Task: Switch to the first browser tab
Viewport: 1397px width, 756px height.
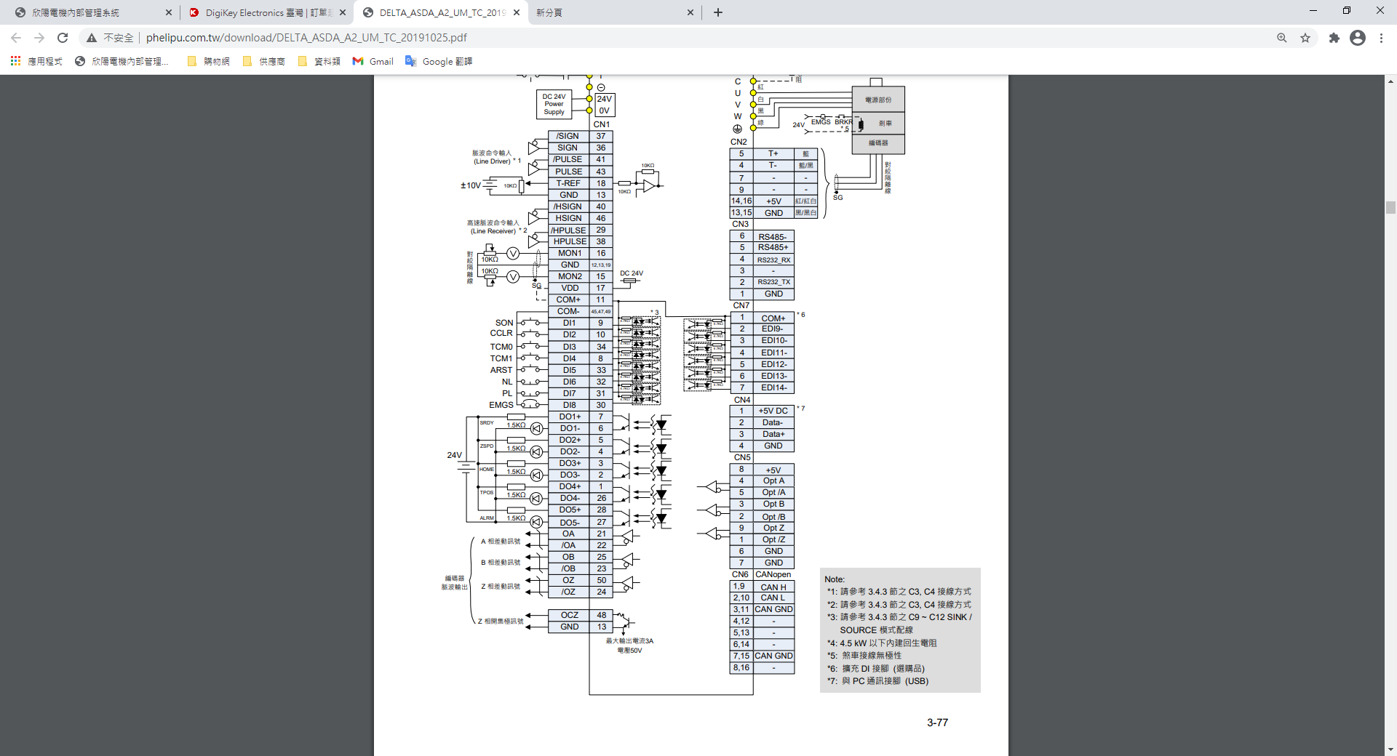Action: pyautogui.click(x=87, y=12)
